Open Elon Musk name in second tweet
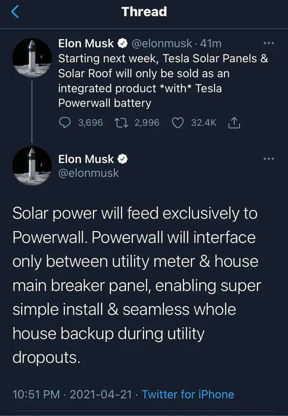Screen dimensions: 288x416 point(87,159)
